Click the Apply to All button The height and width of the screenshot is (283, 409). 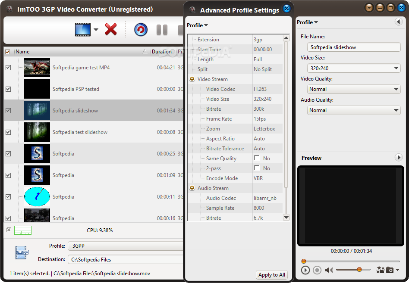click(271, 275)
